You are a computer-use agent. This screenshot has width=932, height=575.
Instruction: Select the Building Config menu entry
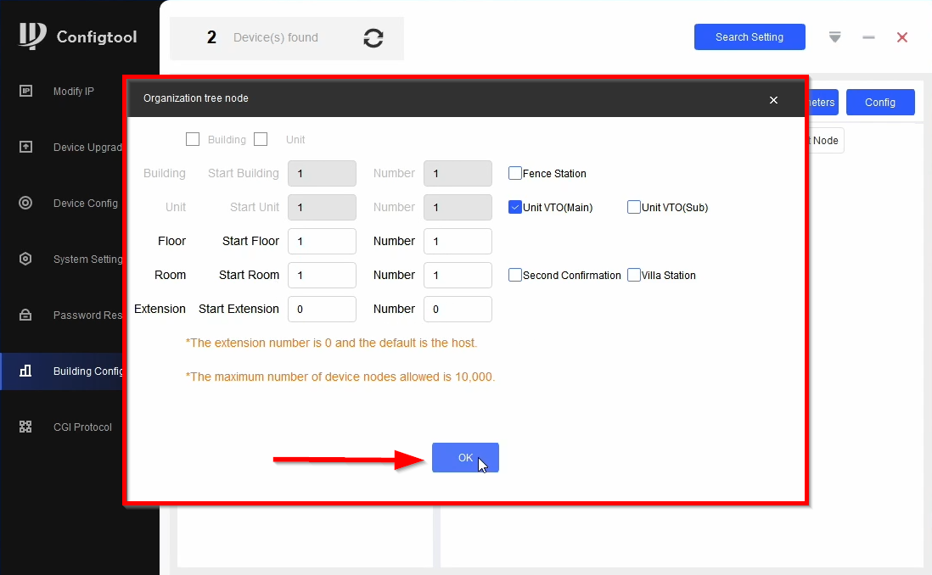coord(62,371)
